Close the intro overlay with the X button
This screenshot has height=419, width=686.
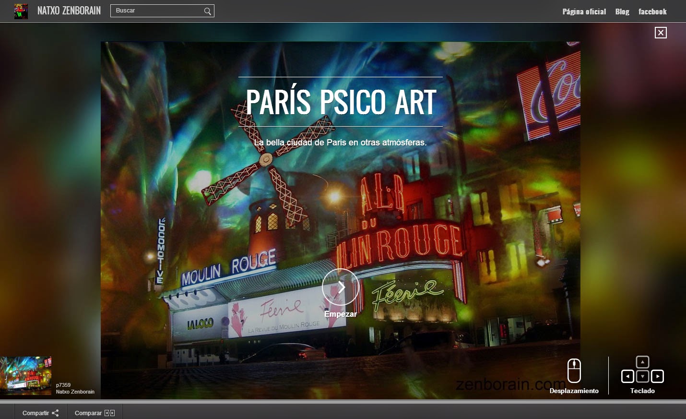click(x=661, y=33)
